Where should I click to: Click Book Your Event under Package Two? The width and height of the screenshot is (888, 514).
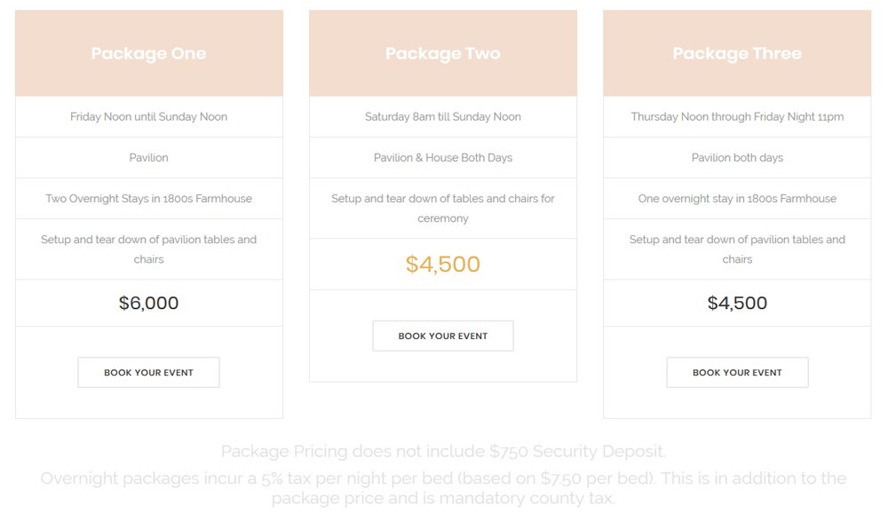(x=443, y=336)
